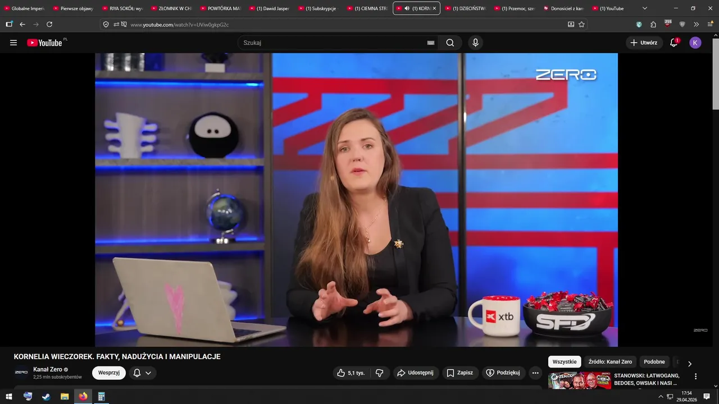
Task: Open the Stanowski Łatwogang suggested video thumbnail
Action: [579, 380]
